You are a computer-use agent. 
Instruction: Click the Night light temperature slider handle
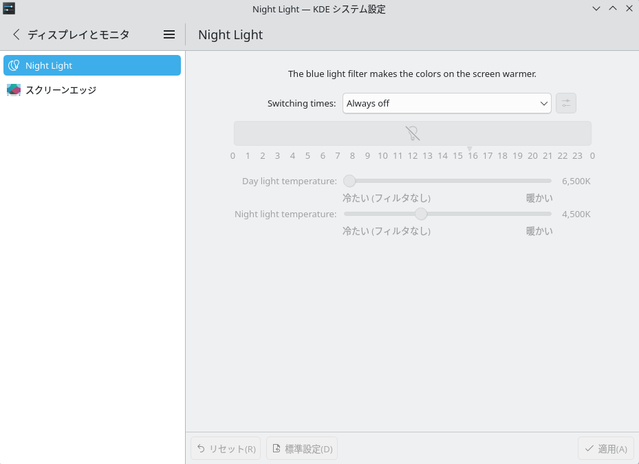coord(421,214)
